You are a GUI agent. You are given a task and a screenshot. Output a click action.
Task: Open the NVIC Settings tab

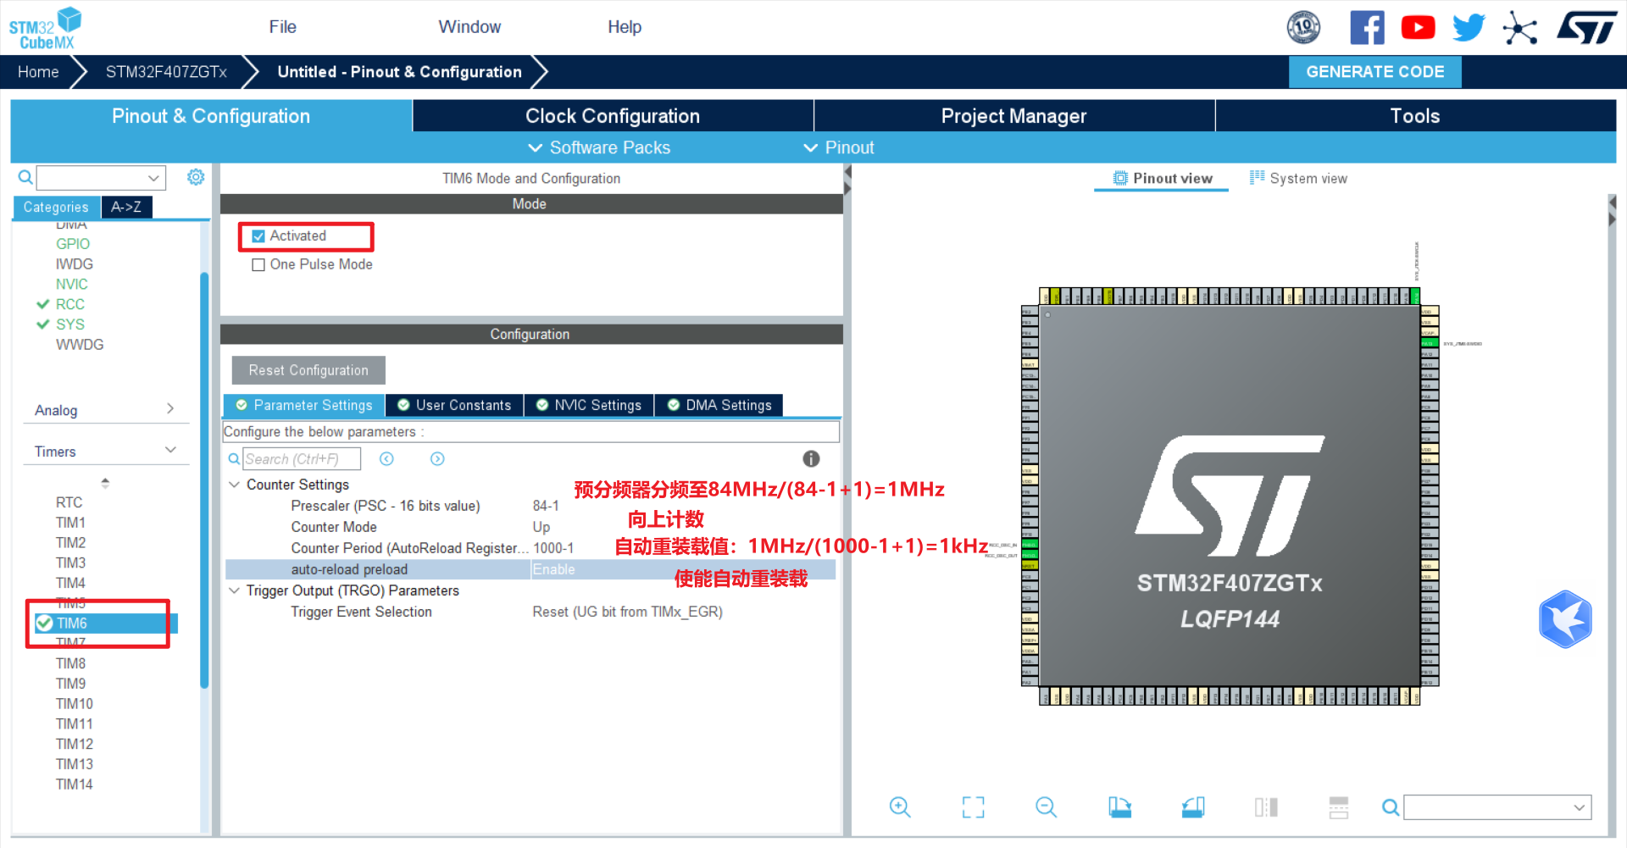(x=589, y=406)
